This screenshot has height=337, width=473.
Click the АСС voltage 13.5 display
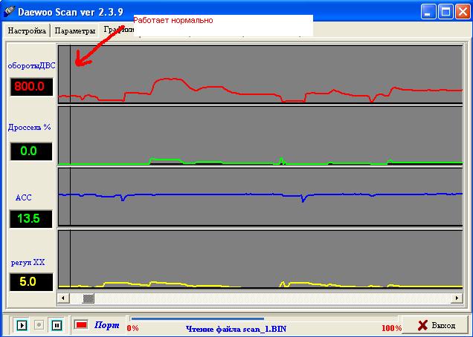[x=31, y=218]
